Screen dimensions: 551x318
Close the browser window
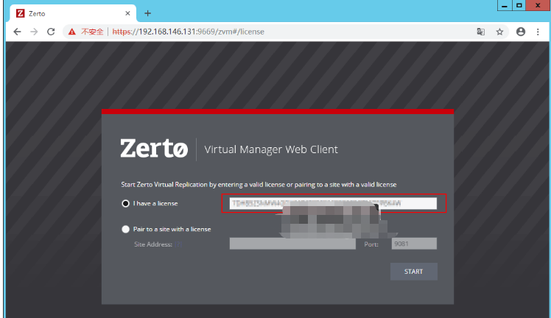point(538,5)
